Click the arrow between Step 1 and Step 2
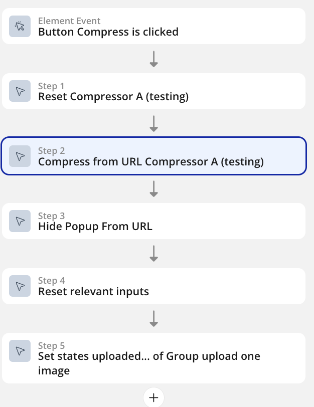 (x=154, y=123)
